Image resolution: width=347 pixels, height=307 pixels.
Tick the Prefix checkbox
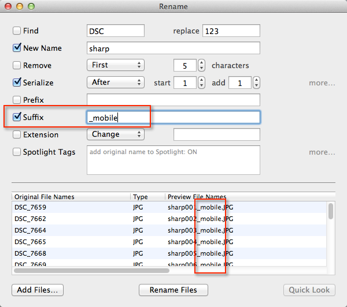17,100
